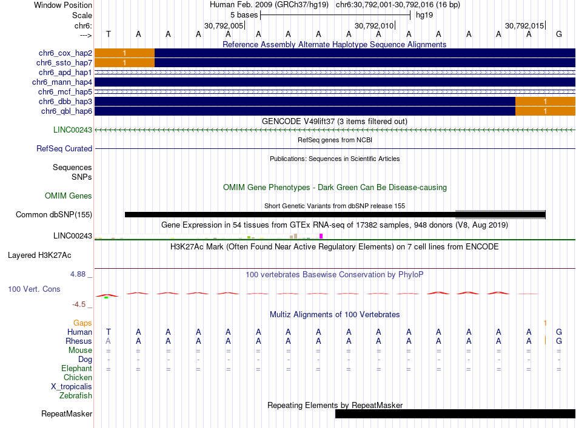Click the G base in the sequence row

pos(559,34)
